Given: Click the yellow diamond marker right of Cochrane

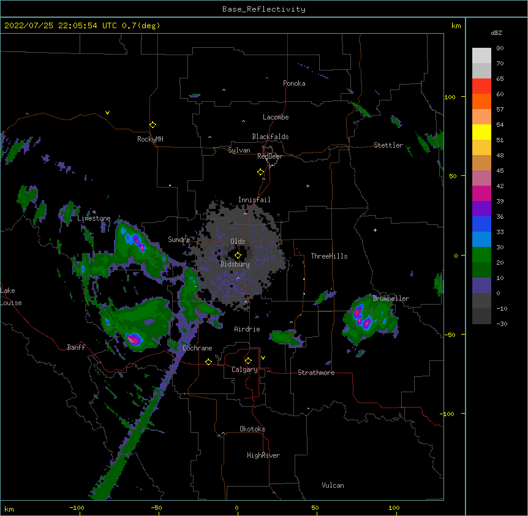Looking at the screenshot, I should tap(208, 362).
